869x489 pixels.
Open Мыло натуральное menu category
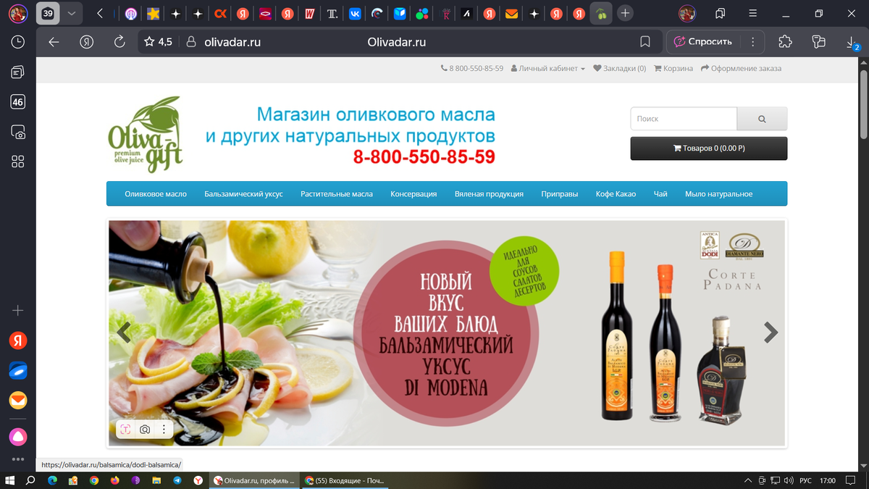click(x=718, y=194)
